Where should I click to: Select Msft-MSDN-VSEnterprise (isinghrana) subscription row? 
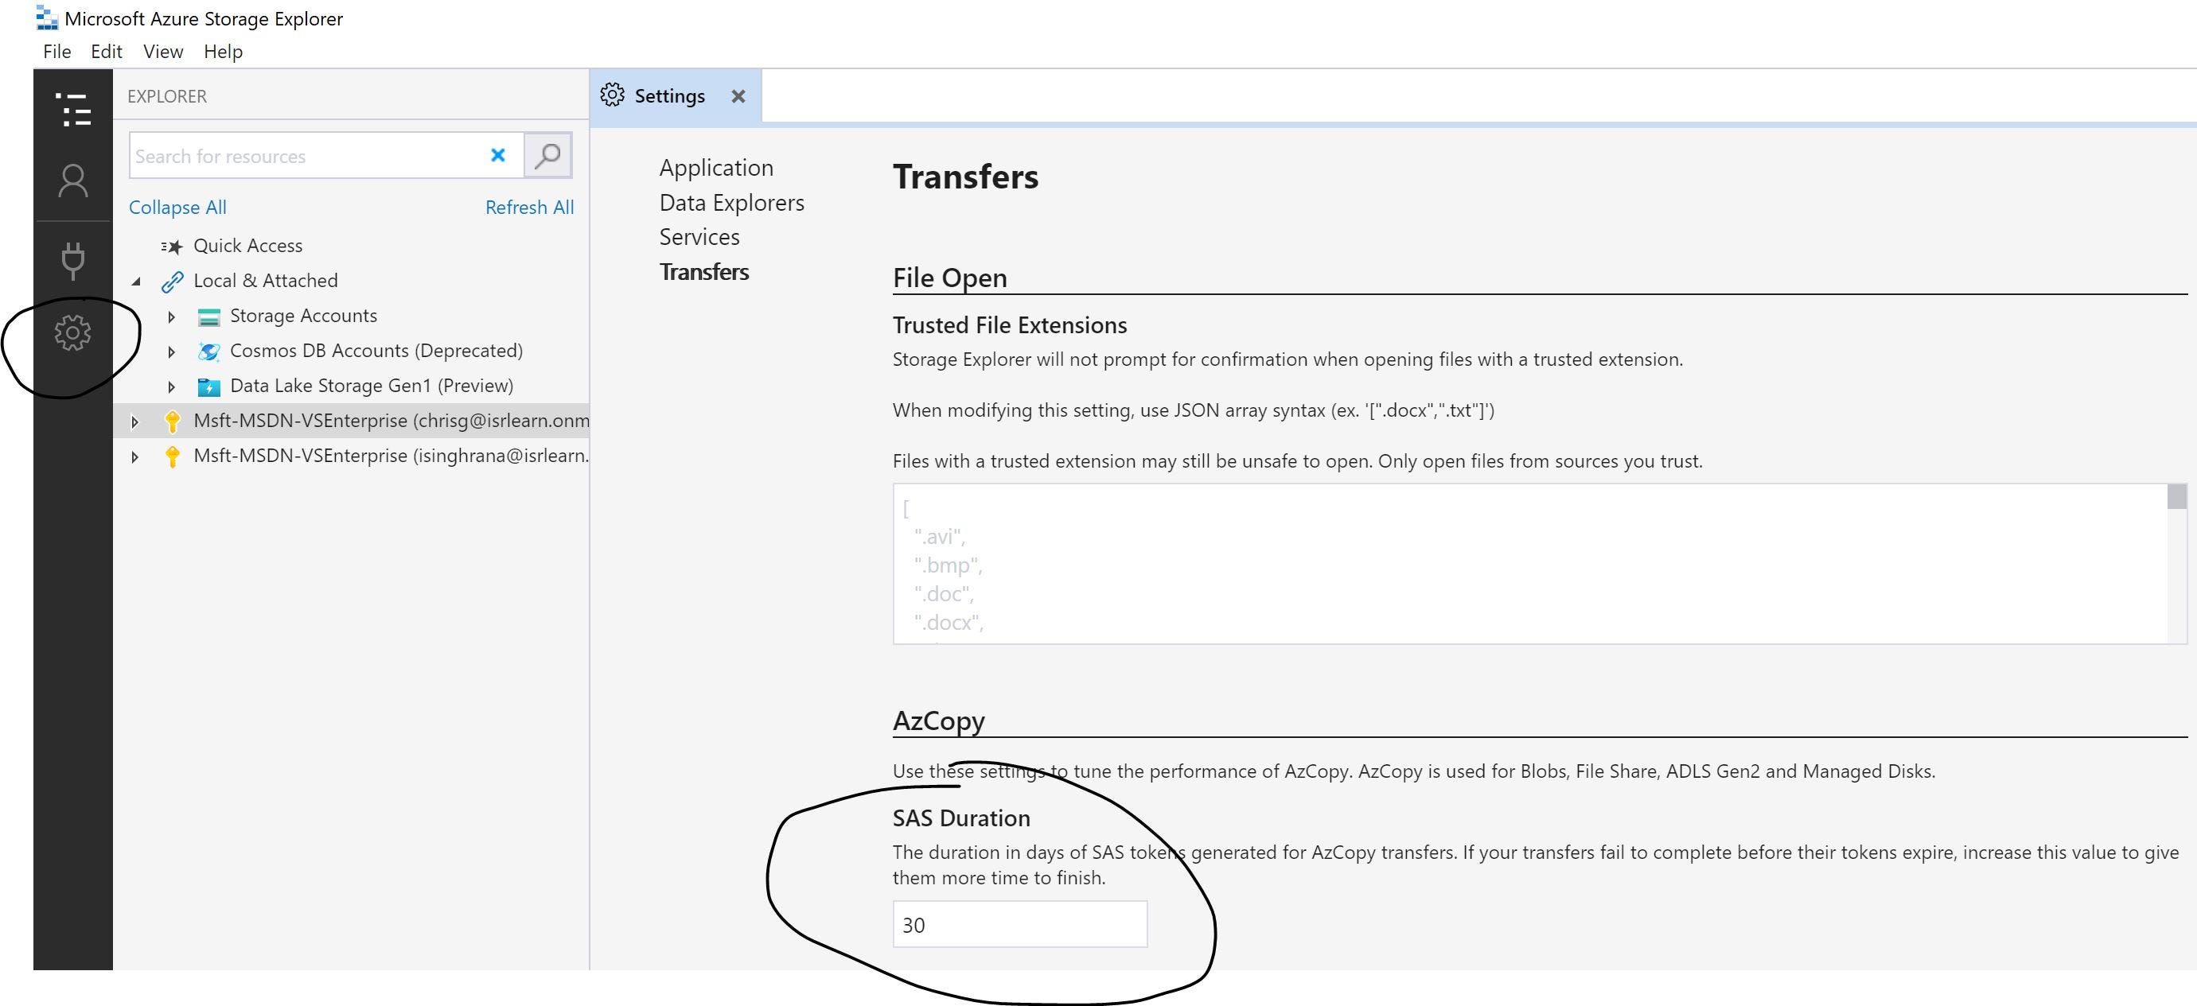click(x=351, y=456)
